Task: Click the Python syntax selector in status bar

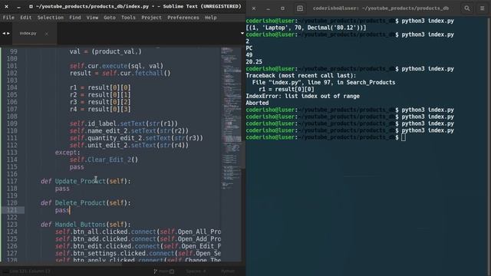Action: [228, 271]
